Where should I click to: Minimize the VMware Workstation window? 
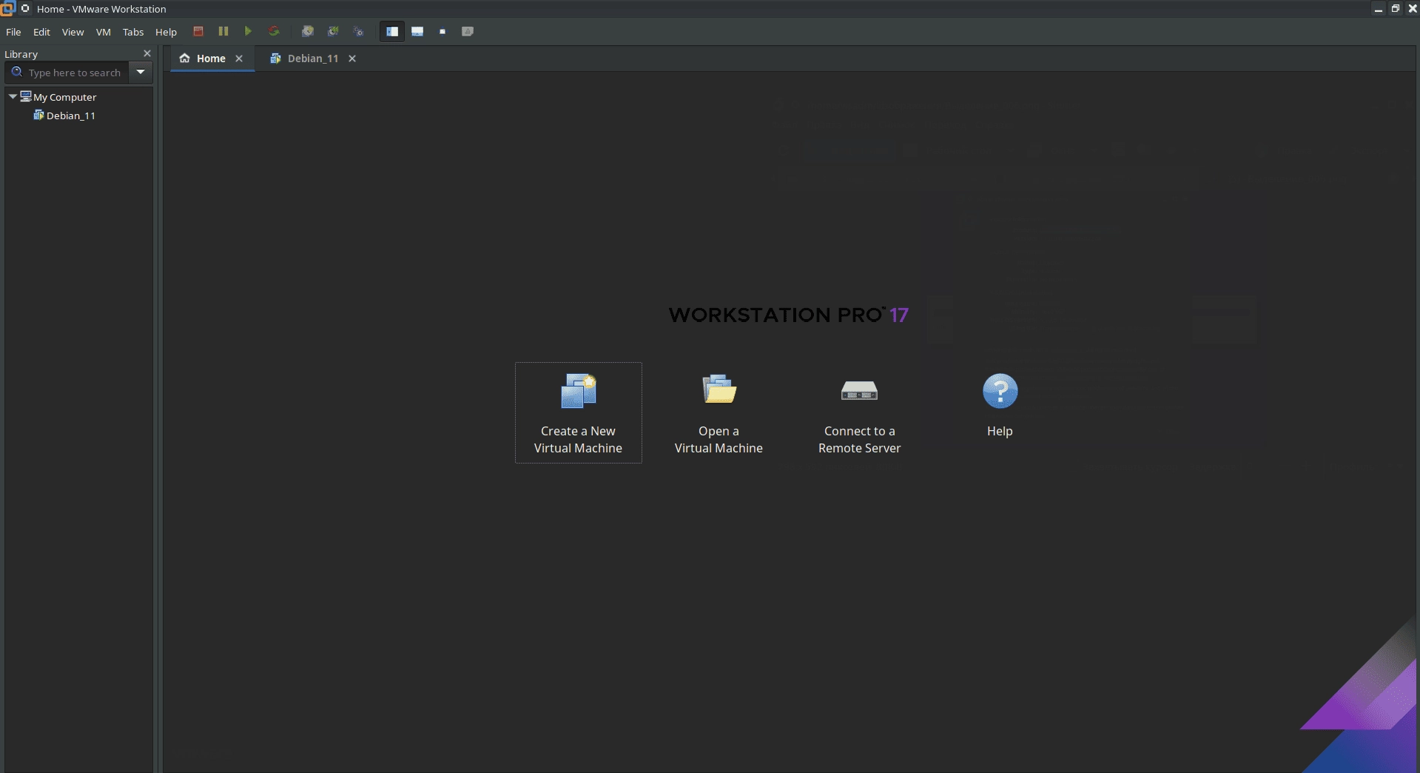pos(1378,9)
